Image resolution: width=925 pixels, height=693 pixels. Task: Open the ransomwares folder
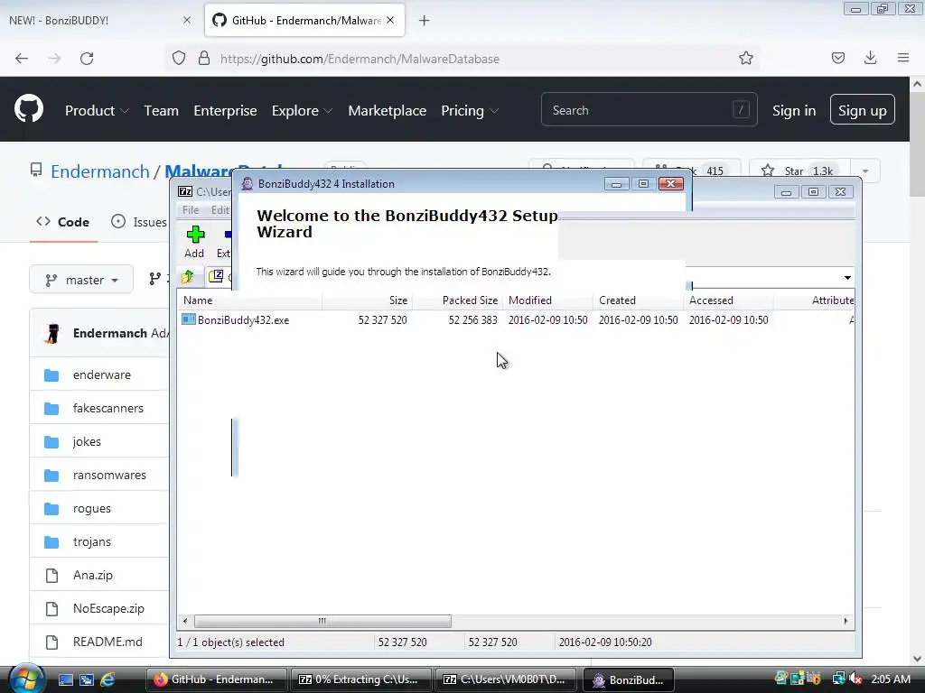click(x=109, y=475)
